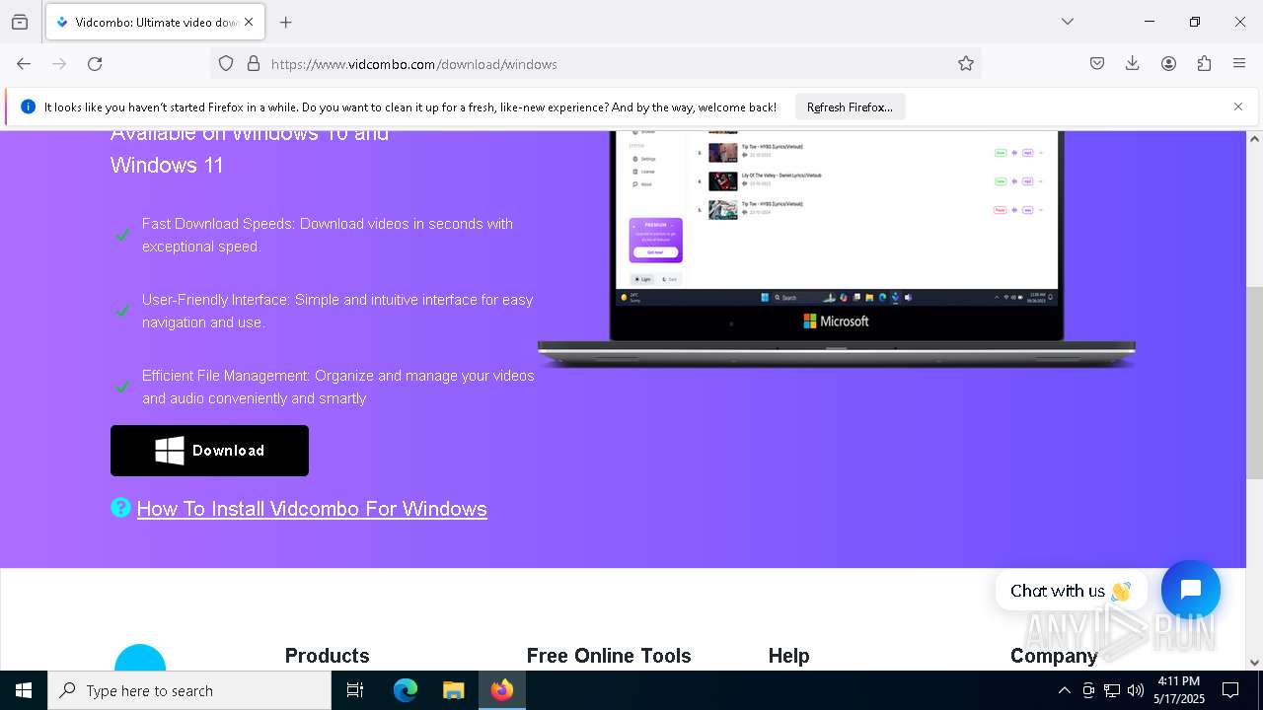Click the Products footer heading

point(327,656)
